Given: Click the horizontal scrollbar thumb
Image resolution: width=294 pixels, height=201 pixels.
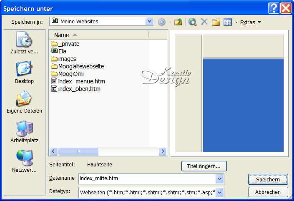Looking at the screenshot, I should (78, 151).
